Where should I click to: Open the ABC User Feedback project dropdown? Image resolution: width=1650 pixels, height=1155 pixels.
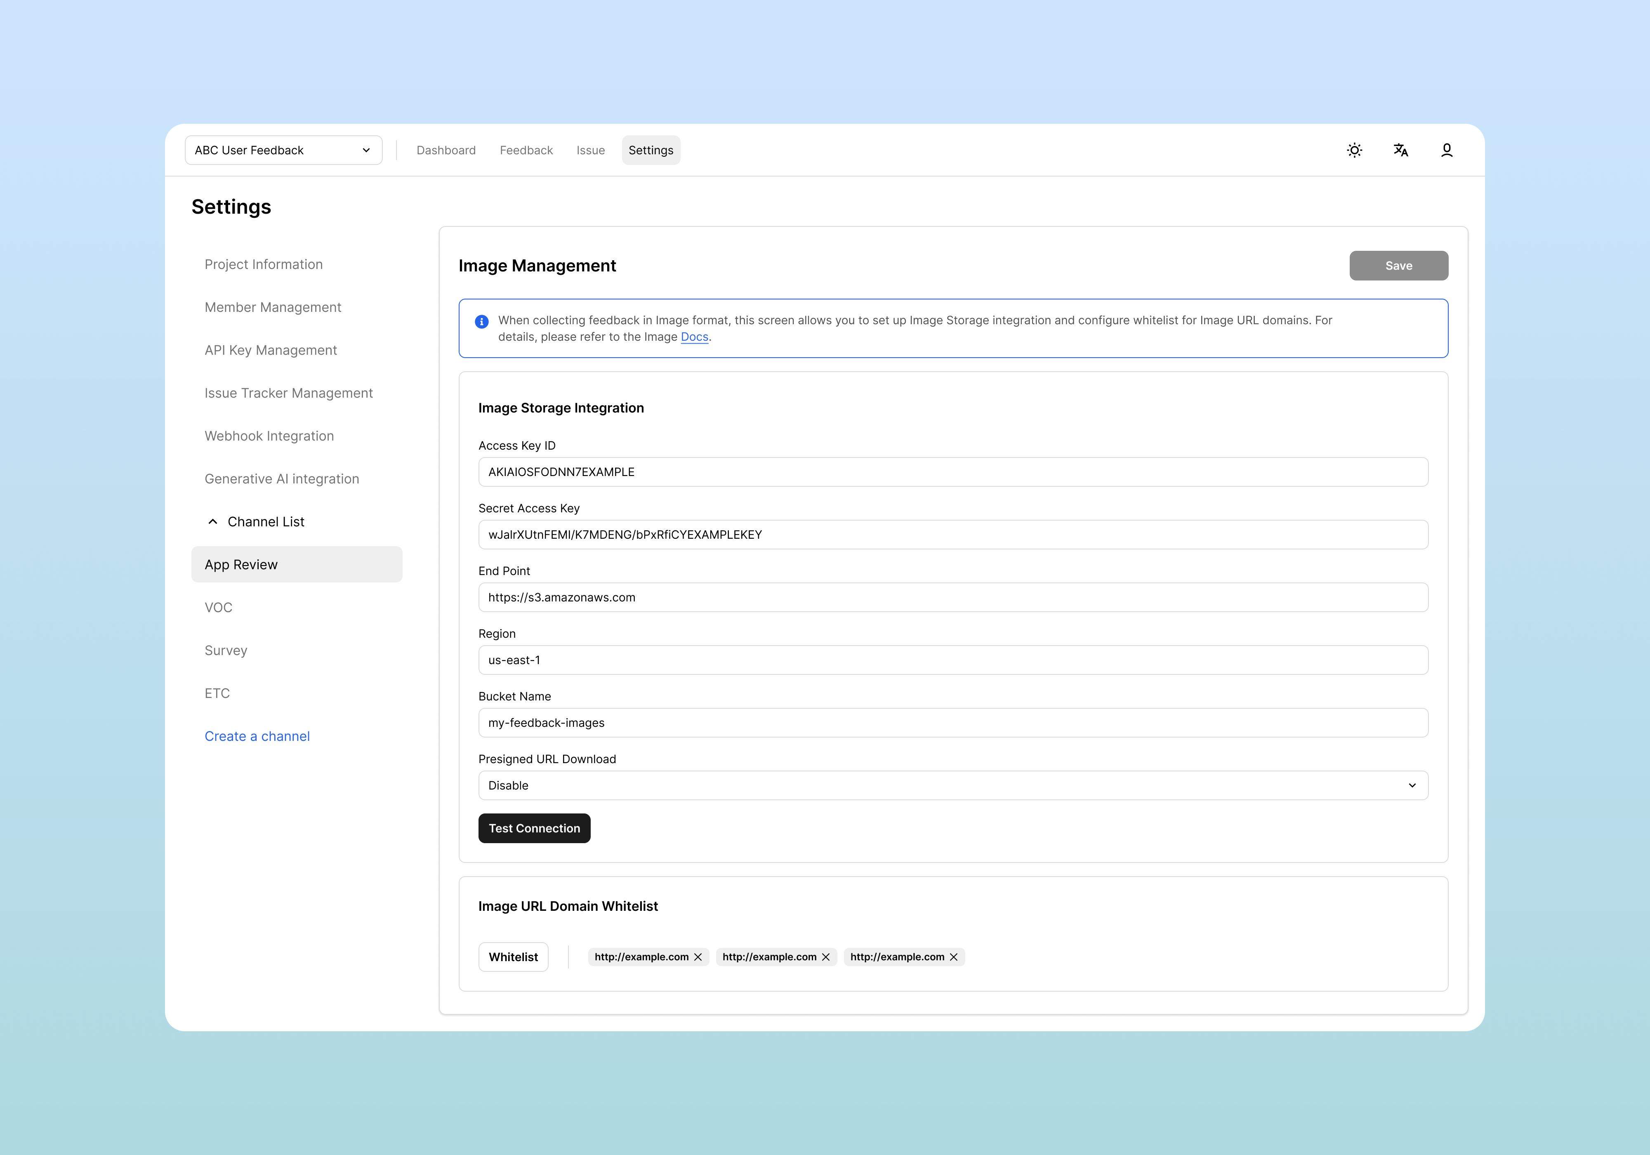click(x=283, y=150)
